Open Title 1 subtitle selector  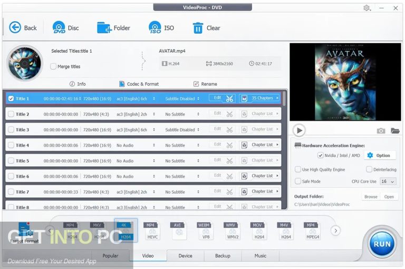pos(198,98)
